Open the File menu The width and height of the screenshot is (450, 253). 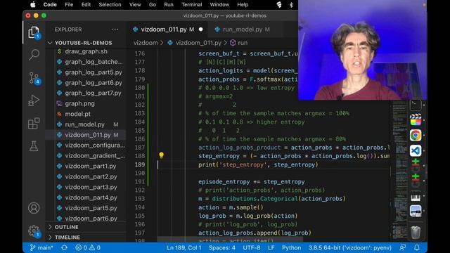69,5
